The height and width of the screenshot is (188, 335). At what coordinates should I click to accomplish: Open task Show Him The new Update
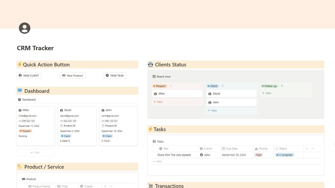click(174, 155)
